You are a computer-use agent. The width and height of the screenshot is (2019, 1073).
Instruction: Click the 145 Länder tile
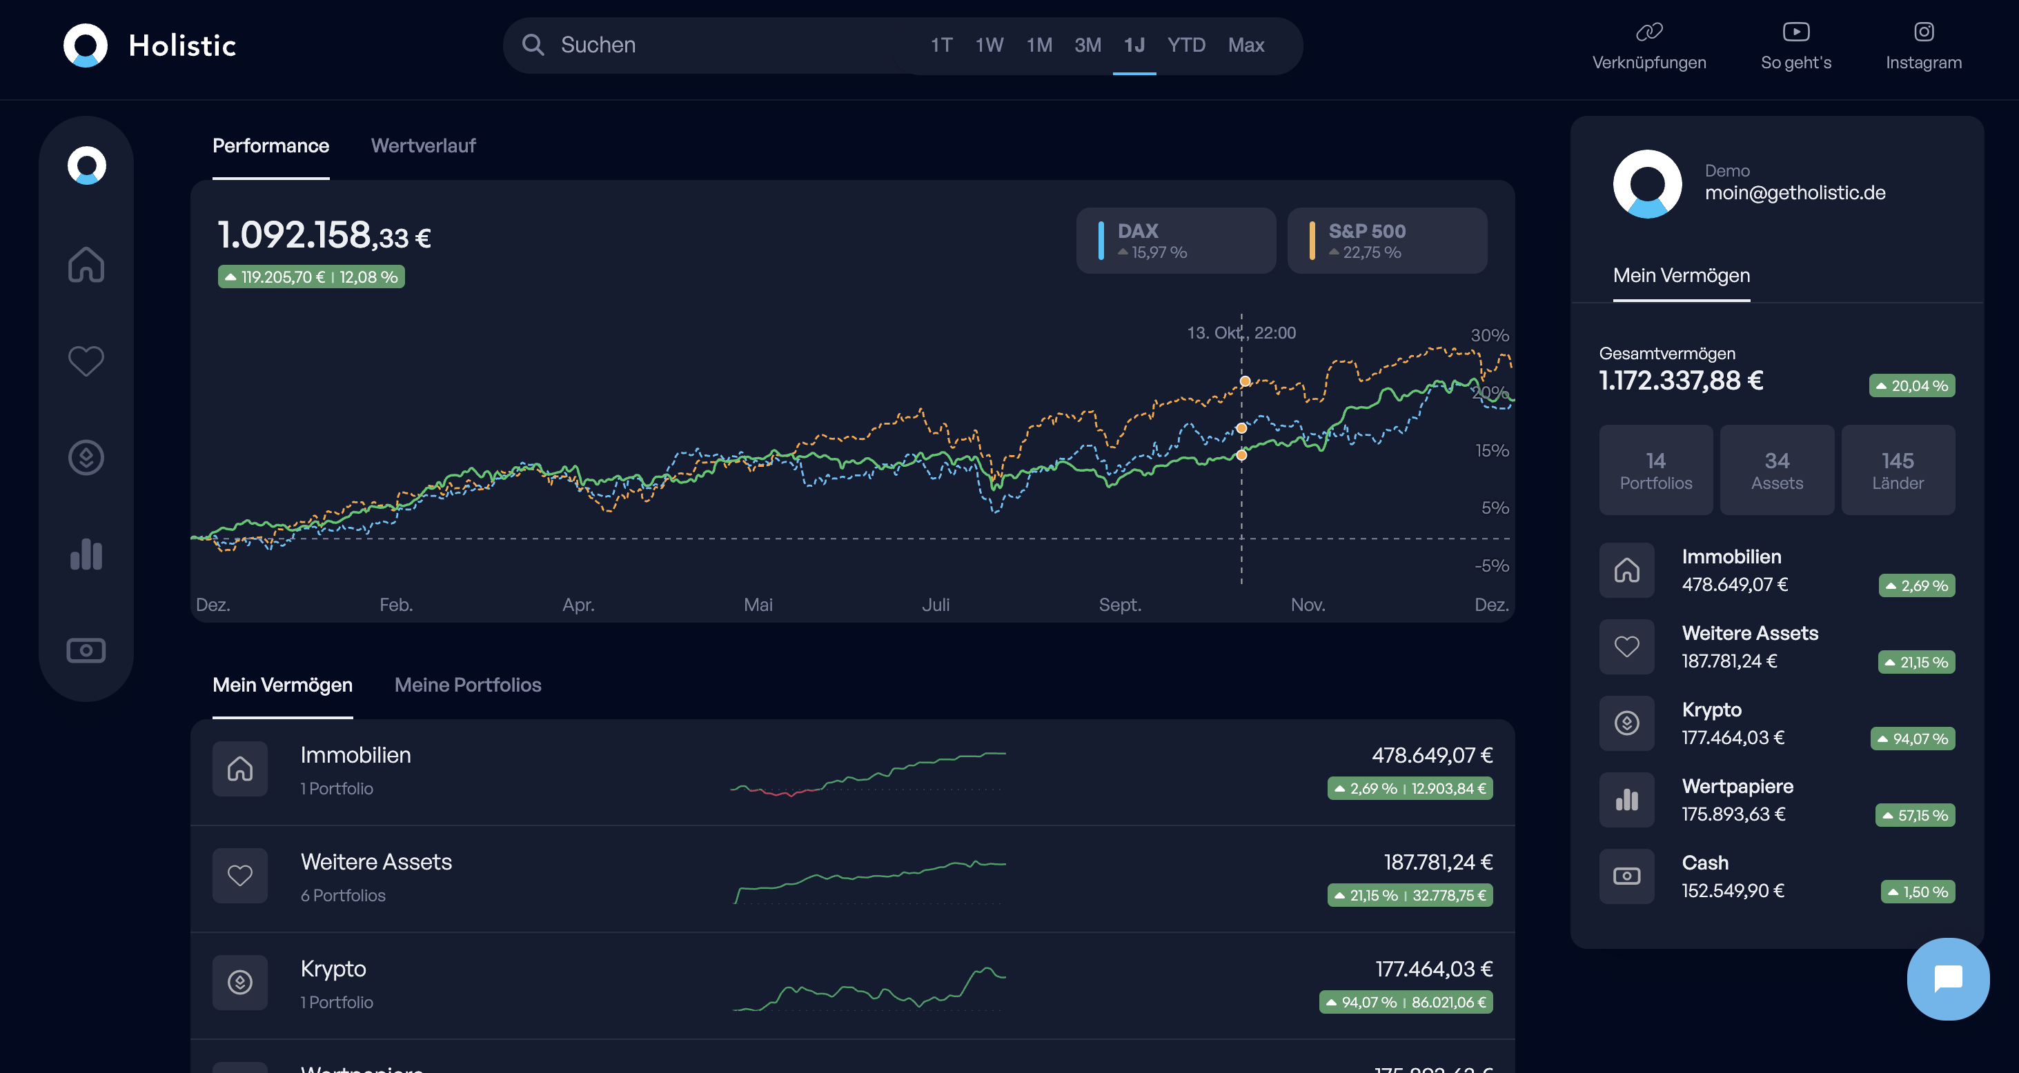[x=1898, y=470]
